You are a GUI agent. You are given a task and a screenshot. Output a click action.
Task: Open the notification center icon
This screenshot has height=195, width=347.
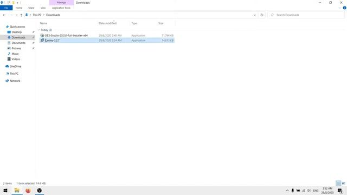(340, 191)
